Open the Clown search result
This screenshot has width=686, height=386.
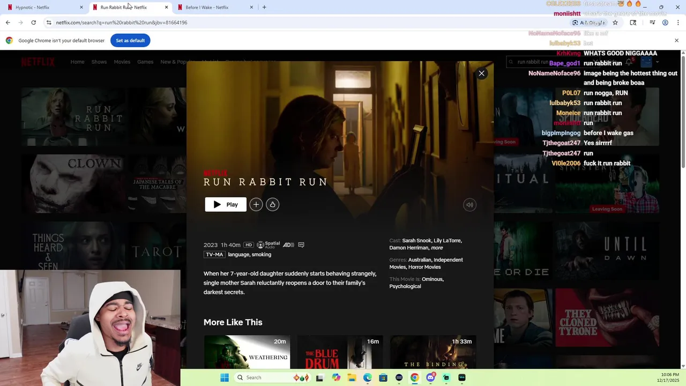point(73,184)
